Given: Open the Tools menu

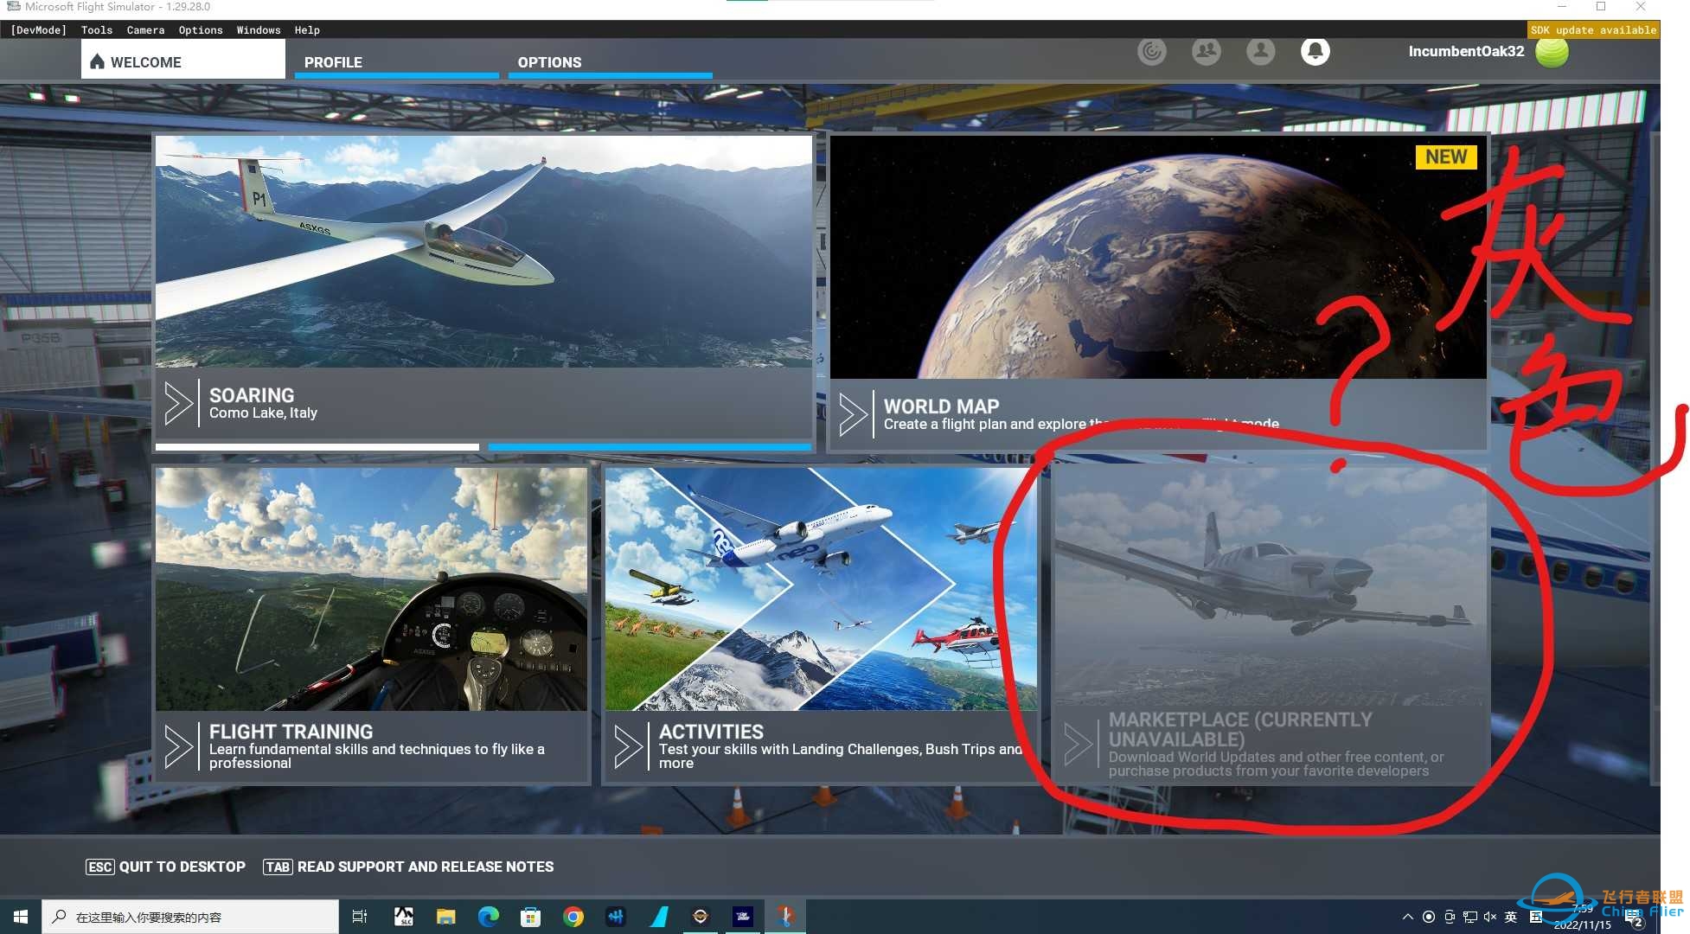Looking at the screenshot, I should point(97,30).
